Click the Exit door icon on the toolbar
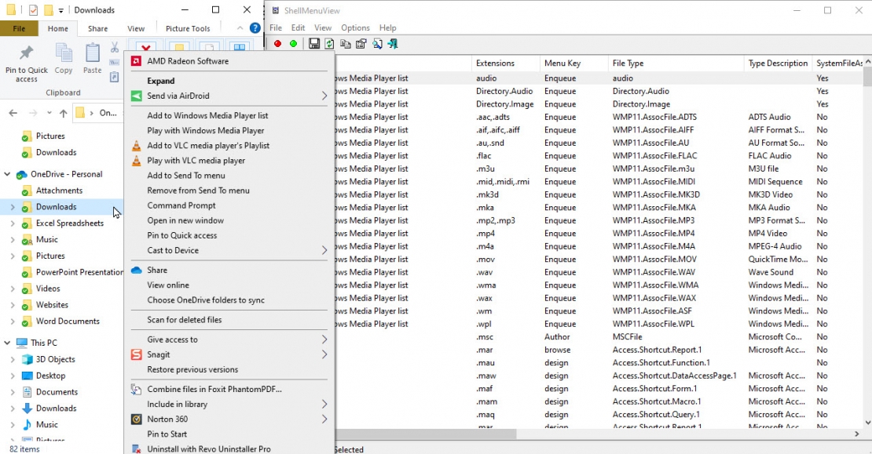 (391, 44)
